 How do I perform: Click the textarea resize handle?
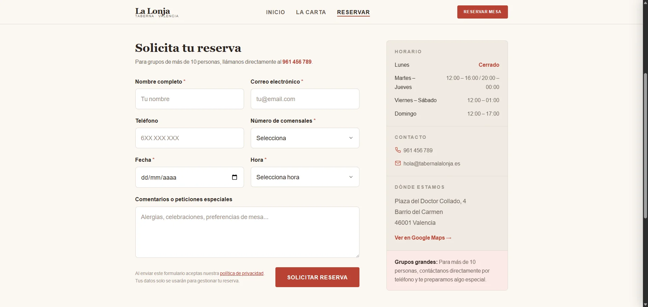pos(357,255)
